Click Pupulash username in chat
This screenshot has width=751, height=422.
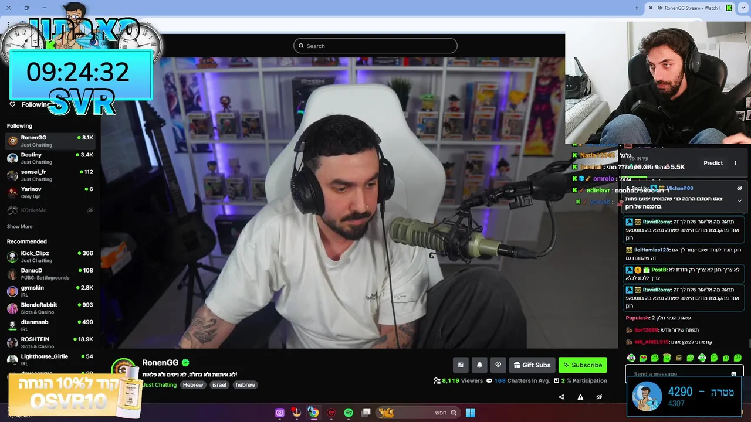[x=638, y=318]
